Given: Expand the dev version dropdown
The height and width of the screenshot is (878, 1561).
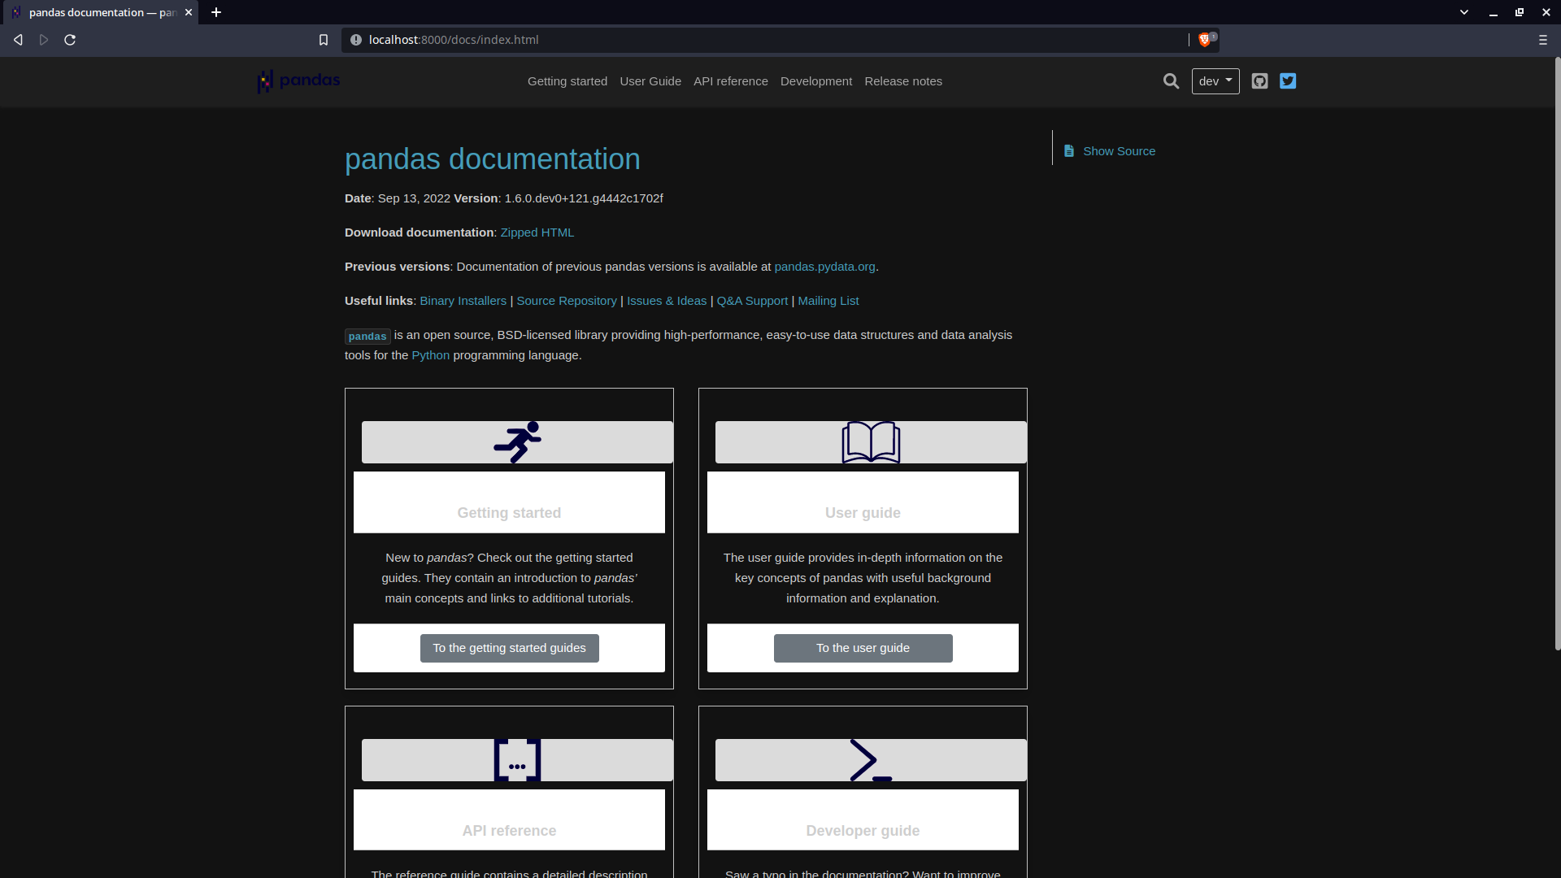Looking at the screenshot, I should pos(1215,81).
